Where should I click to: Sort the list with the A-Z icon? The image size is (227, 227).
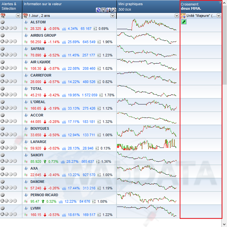[x=109, y=10]
